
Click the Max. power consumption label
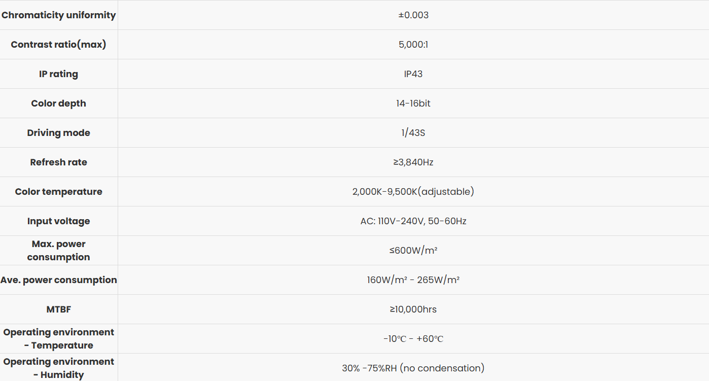tap(59, 251)
